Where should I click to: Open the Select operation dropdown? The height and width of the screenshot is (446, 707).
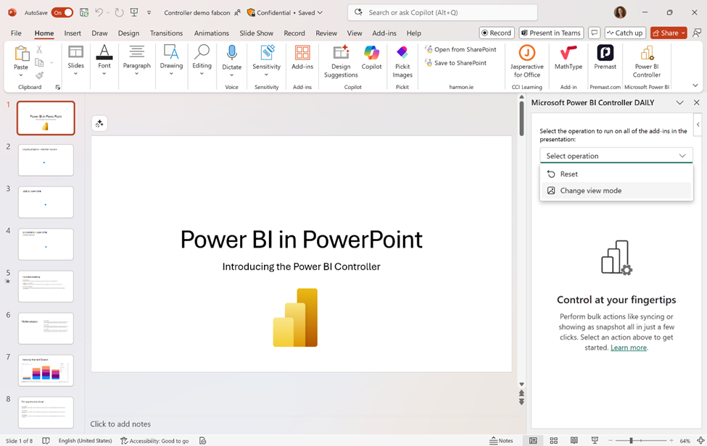pyautogui.click(x=616, y=156)
